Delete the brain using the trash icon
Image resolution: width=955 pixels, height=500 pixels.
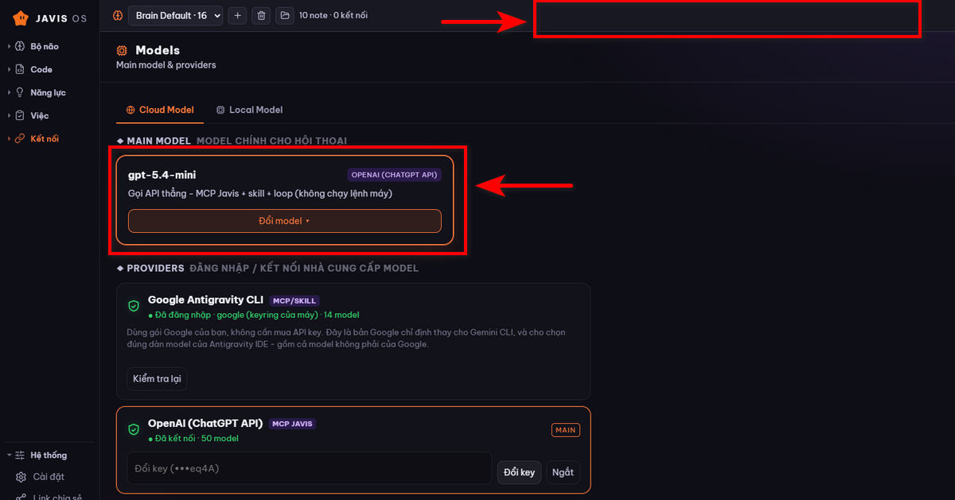[261, 15]
